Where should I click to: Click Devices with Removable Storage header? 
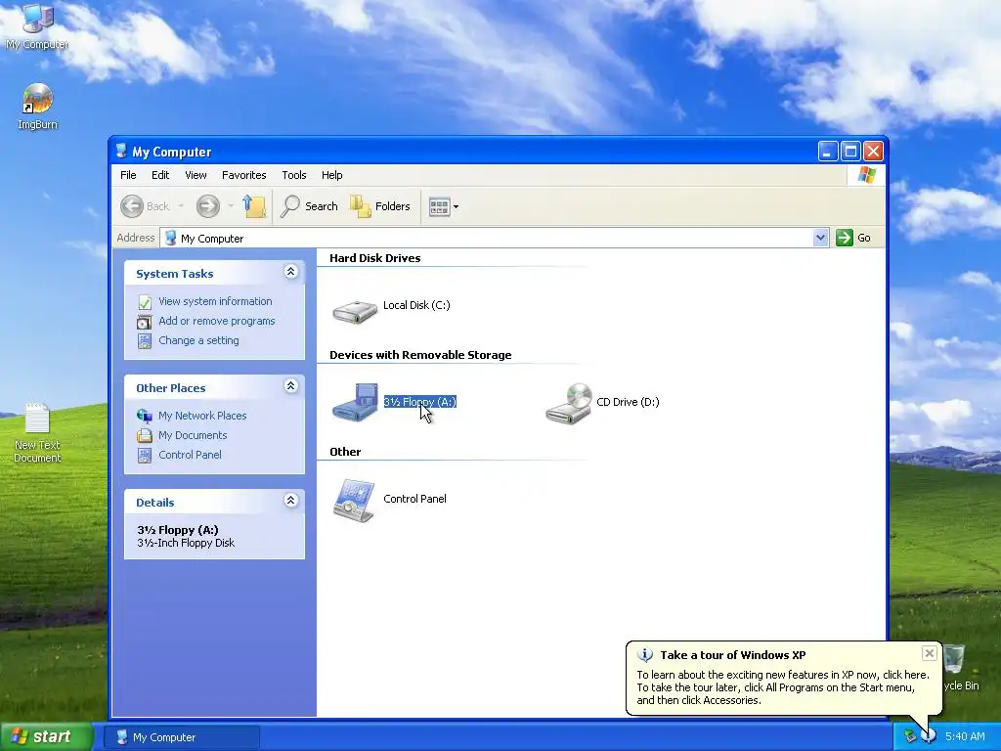point(420,355)
